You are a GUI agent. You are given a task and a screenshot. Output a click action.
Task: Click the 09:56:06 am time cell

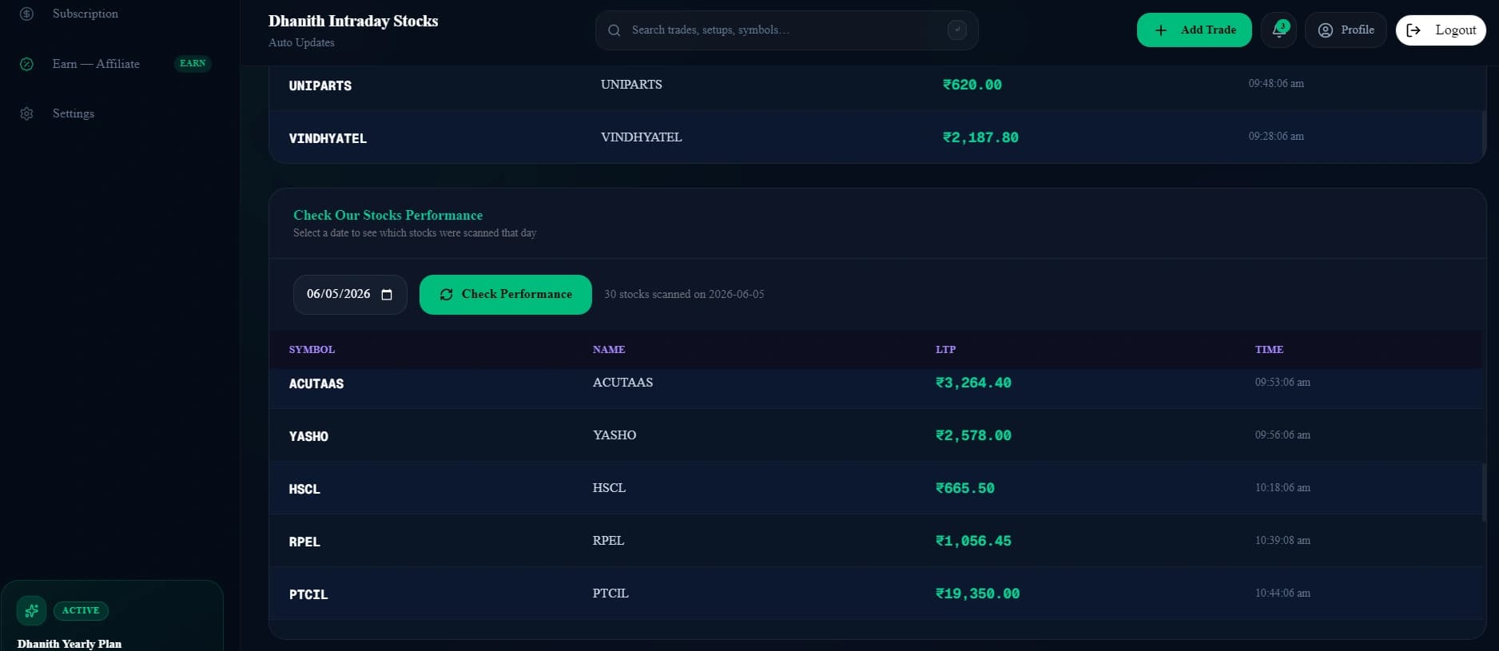[1282, 435]
